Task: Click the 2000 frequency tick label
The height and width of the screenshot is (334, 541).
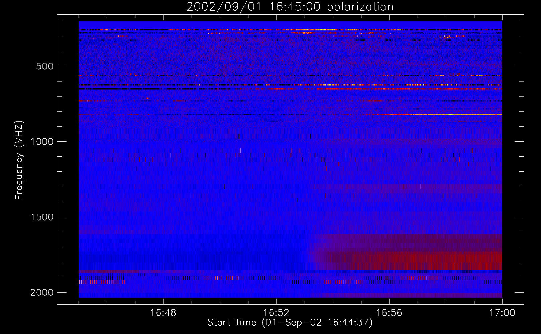Action: coord(42,293)
